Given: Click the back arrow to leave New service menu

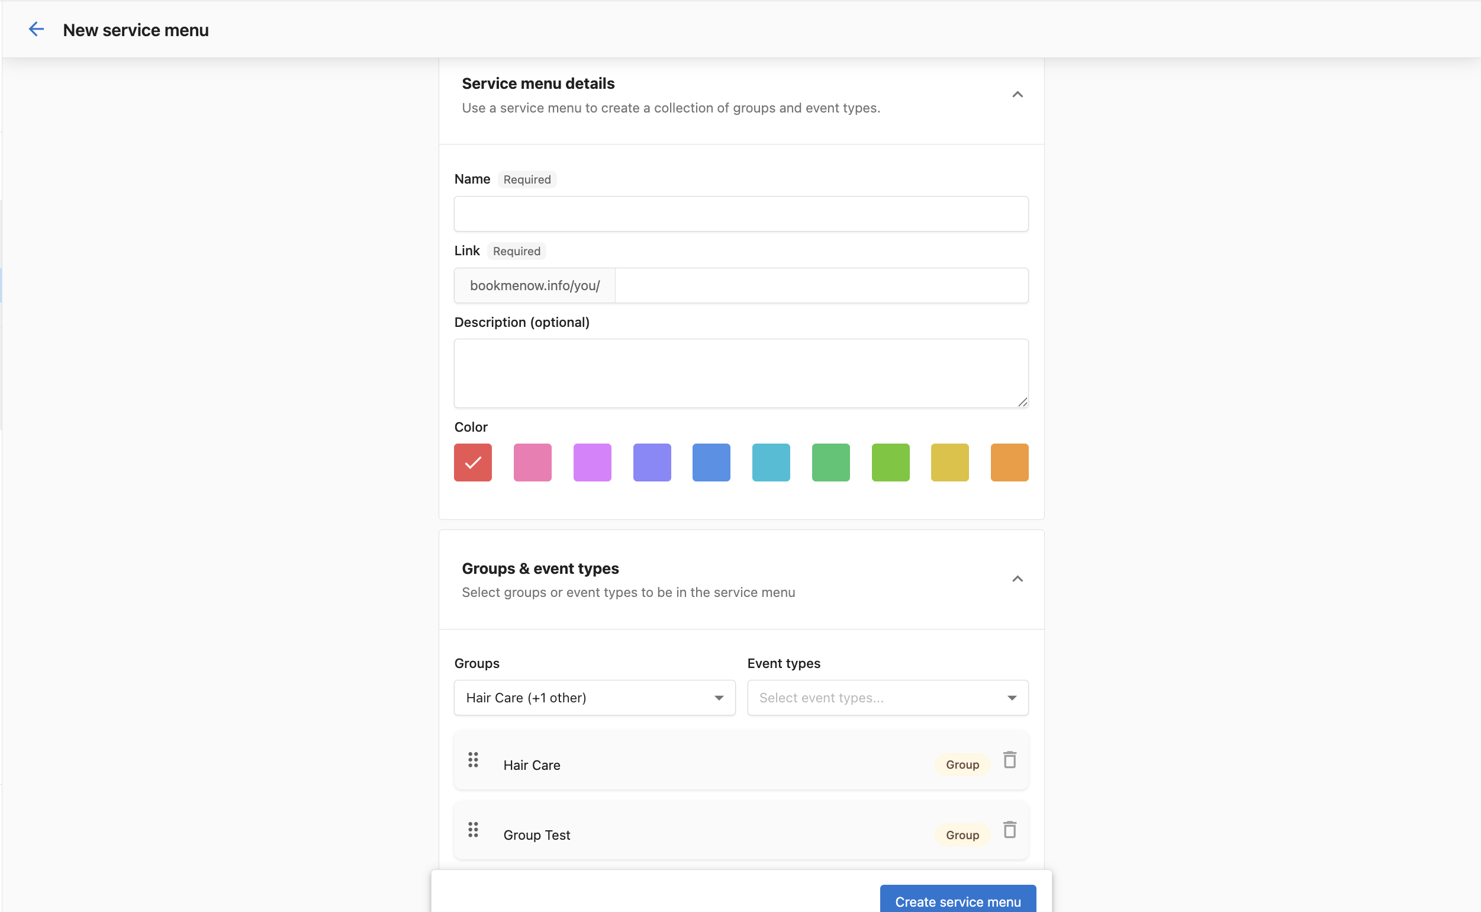Looking at the screenshot, I should 36,28.
